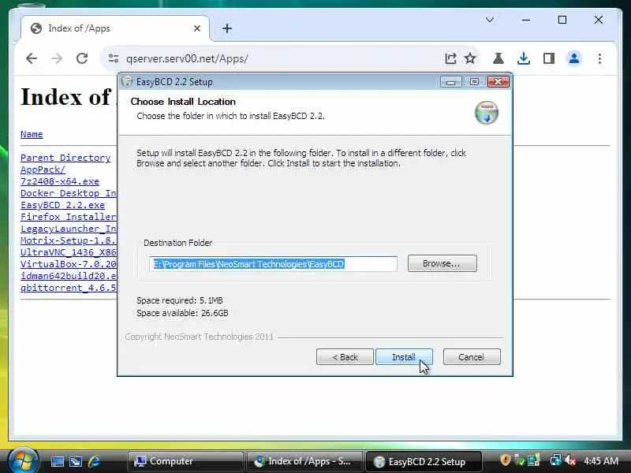The image size is (631, 473).
Task: Click the Install button in EasyBCD setup
Action: click(x=404, y=357)
